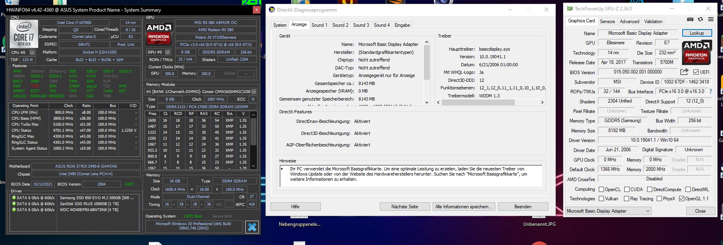This screenshot has height=245, width=723.
Task: Click the GPU-Z refresh arrows icon
Action: pos(700,19)
